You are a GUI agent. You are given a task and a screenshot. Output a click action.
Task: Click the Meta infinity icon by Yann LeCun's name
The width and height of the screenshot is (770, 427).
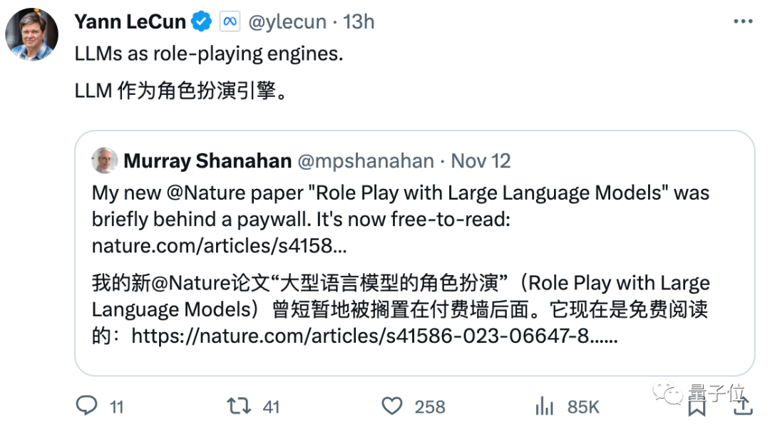click(230, 21)
